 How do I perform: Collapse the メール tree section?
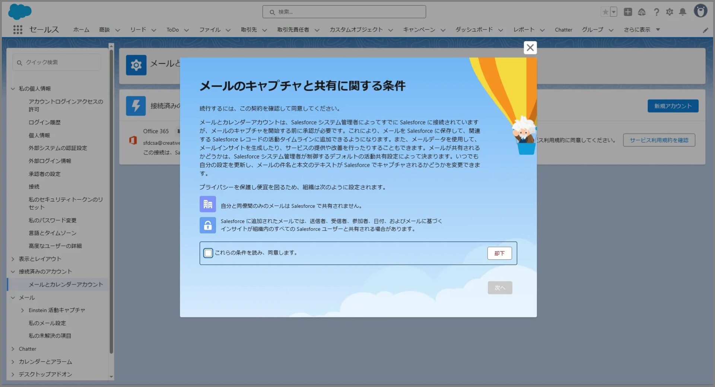(x=13, y=298)
